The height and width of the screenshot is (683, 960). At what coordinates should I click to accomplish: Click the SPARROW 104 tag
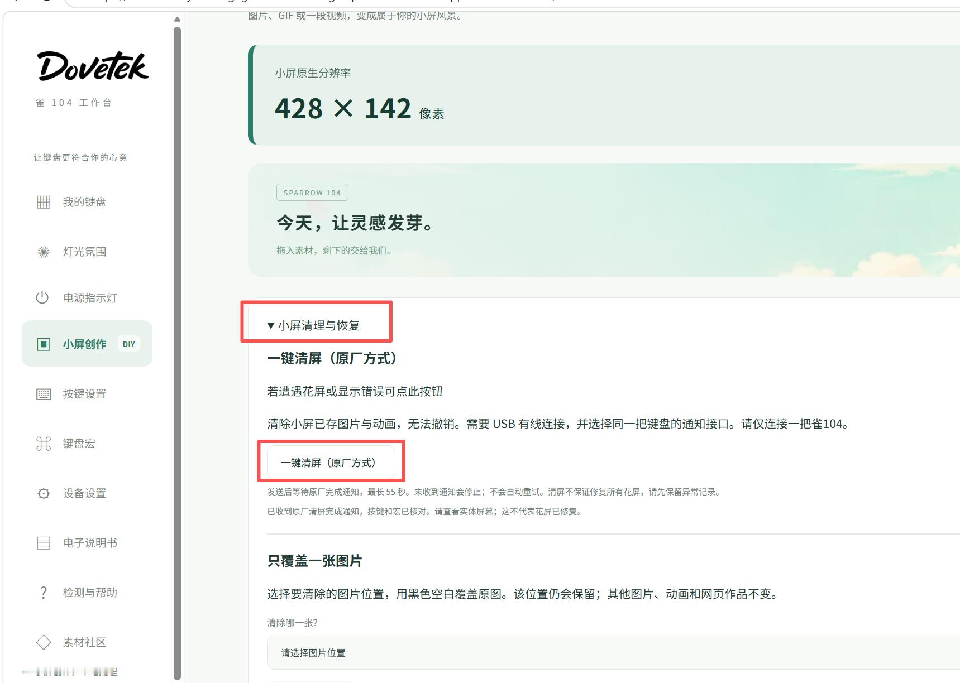click(x=312, y=193)
